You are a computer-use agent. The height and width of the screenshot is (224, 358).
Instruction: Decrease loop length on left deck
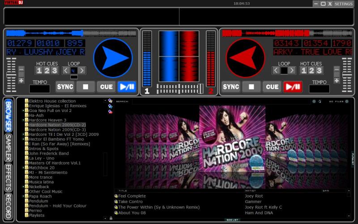click(66, 70)
